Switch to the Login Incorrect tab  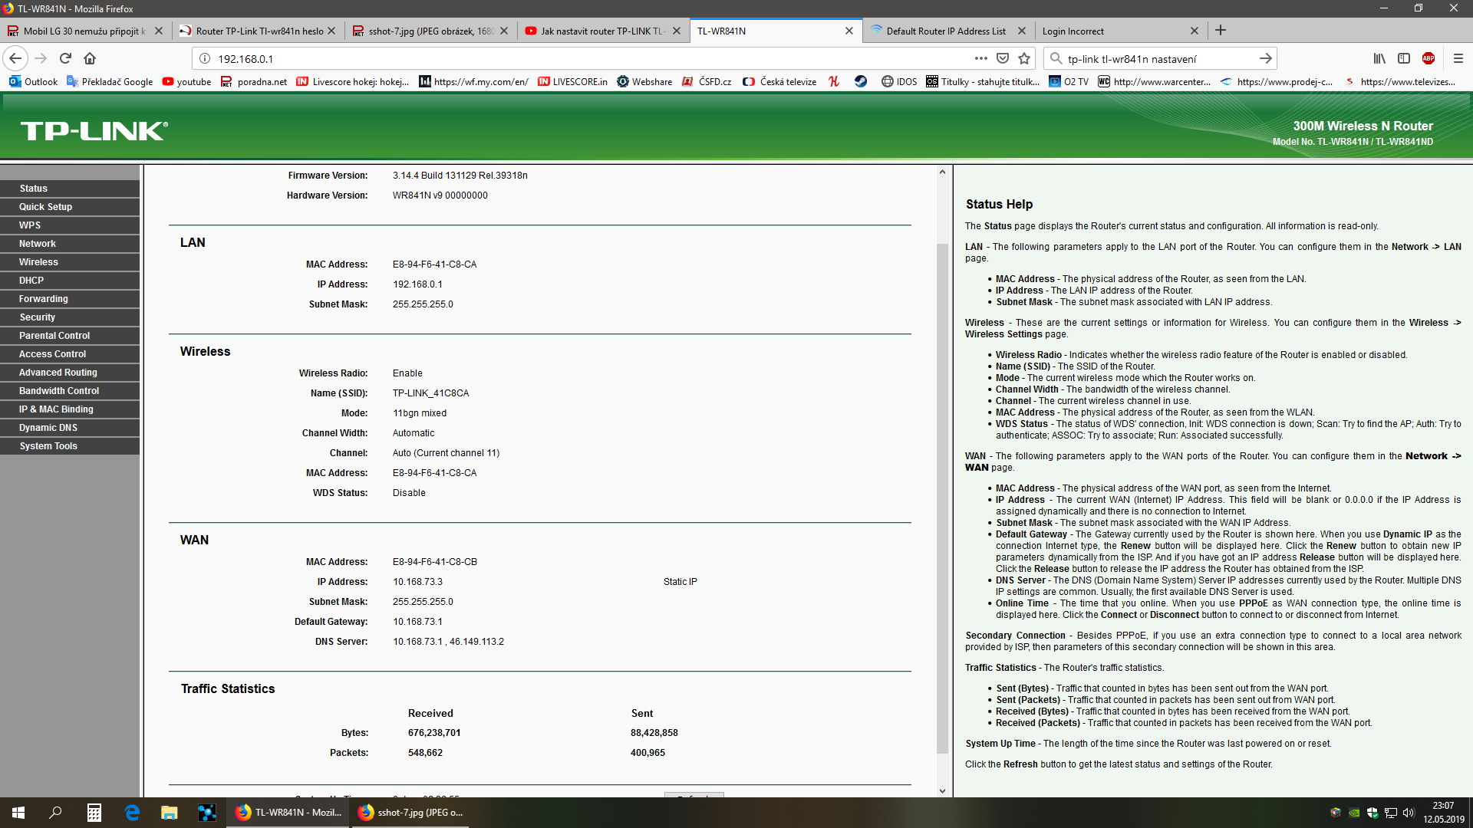pos(1073,31)
